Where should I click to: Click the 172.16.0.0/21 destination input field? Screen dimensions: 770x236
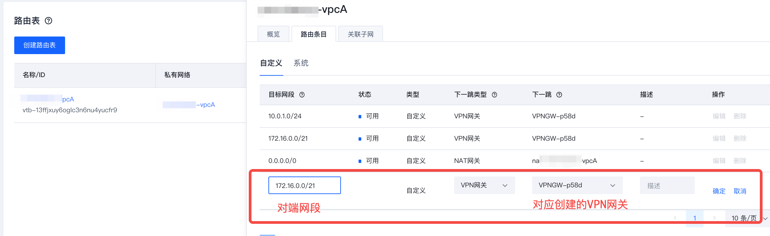coord(305,185)
